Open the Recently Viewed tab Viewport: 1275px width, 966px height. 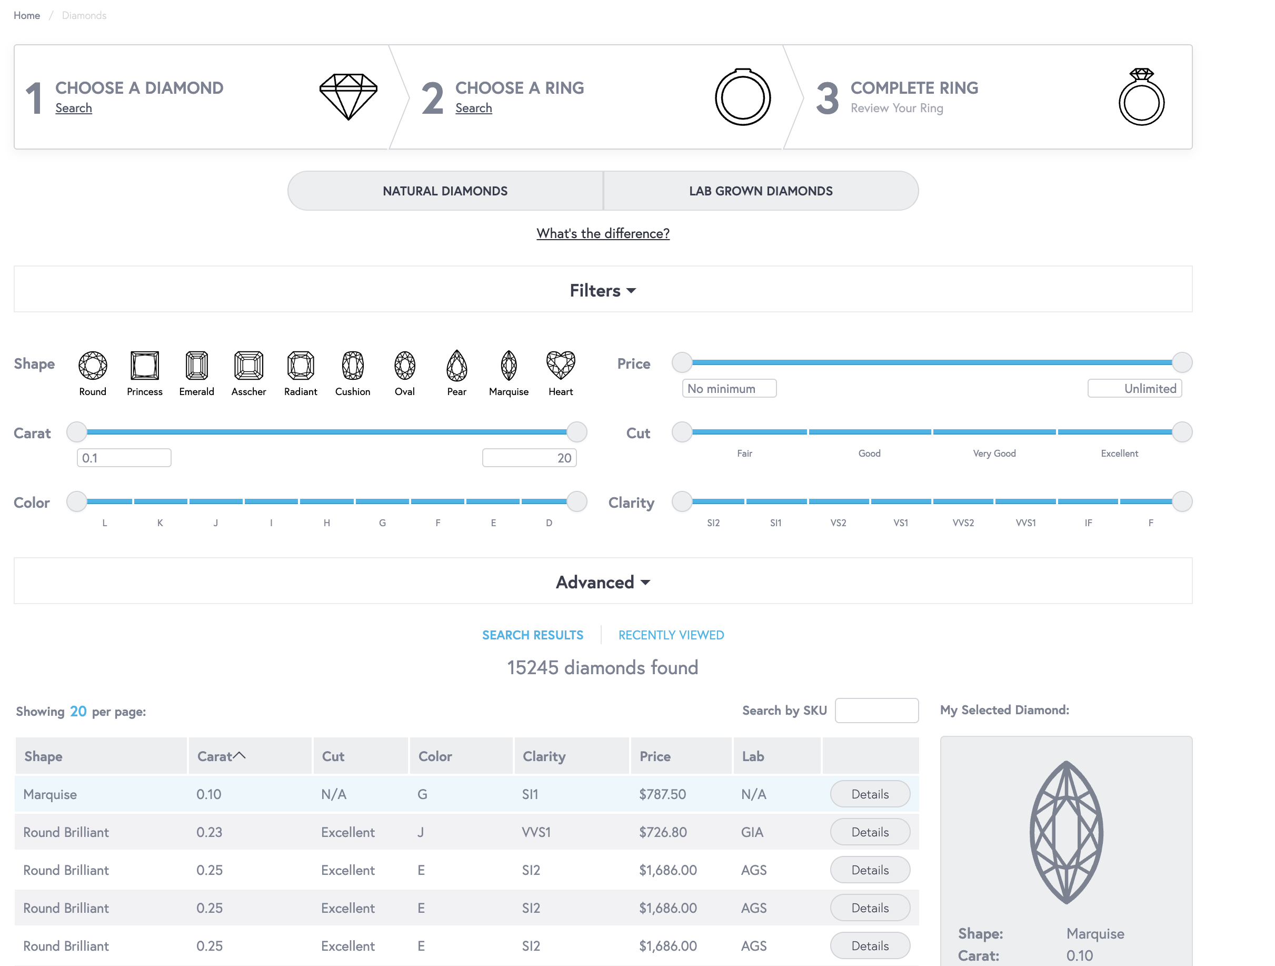671,635
